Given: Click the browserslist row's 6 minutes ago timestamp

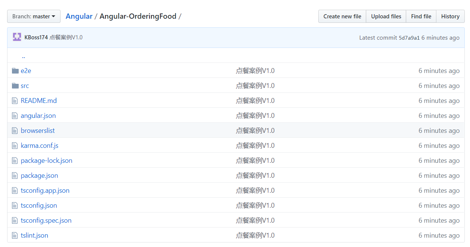Looking at the screenshot, I should pyautogui.click(x=439, y=131).
